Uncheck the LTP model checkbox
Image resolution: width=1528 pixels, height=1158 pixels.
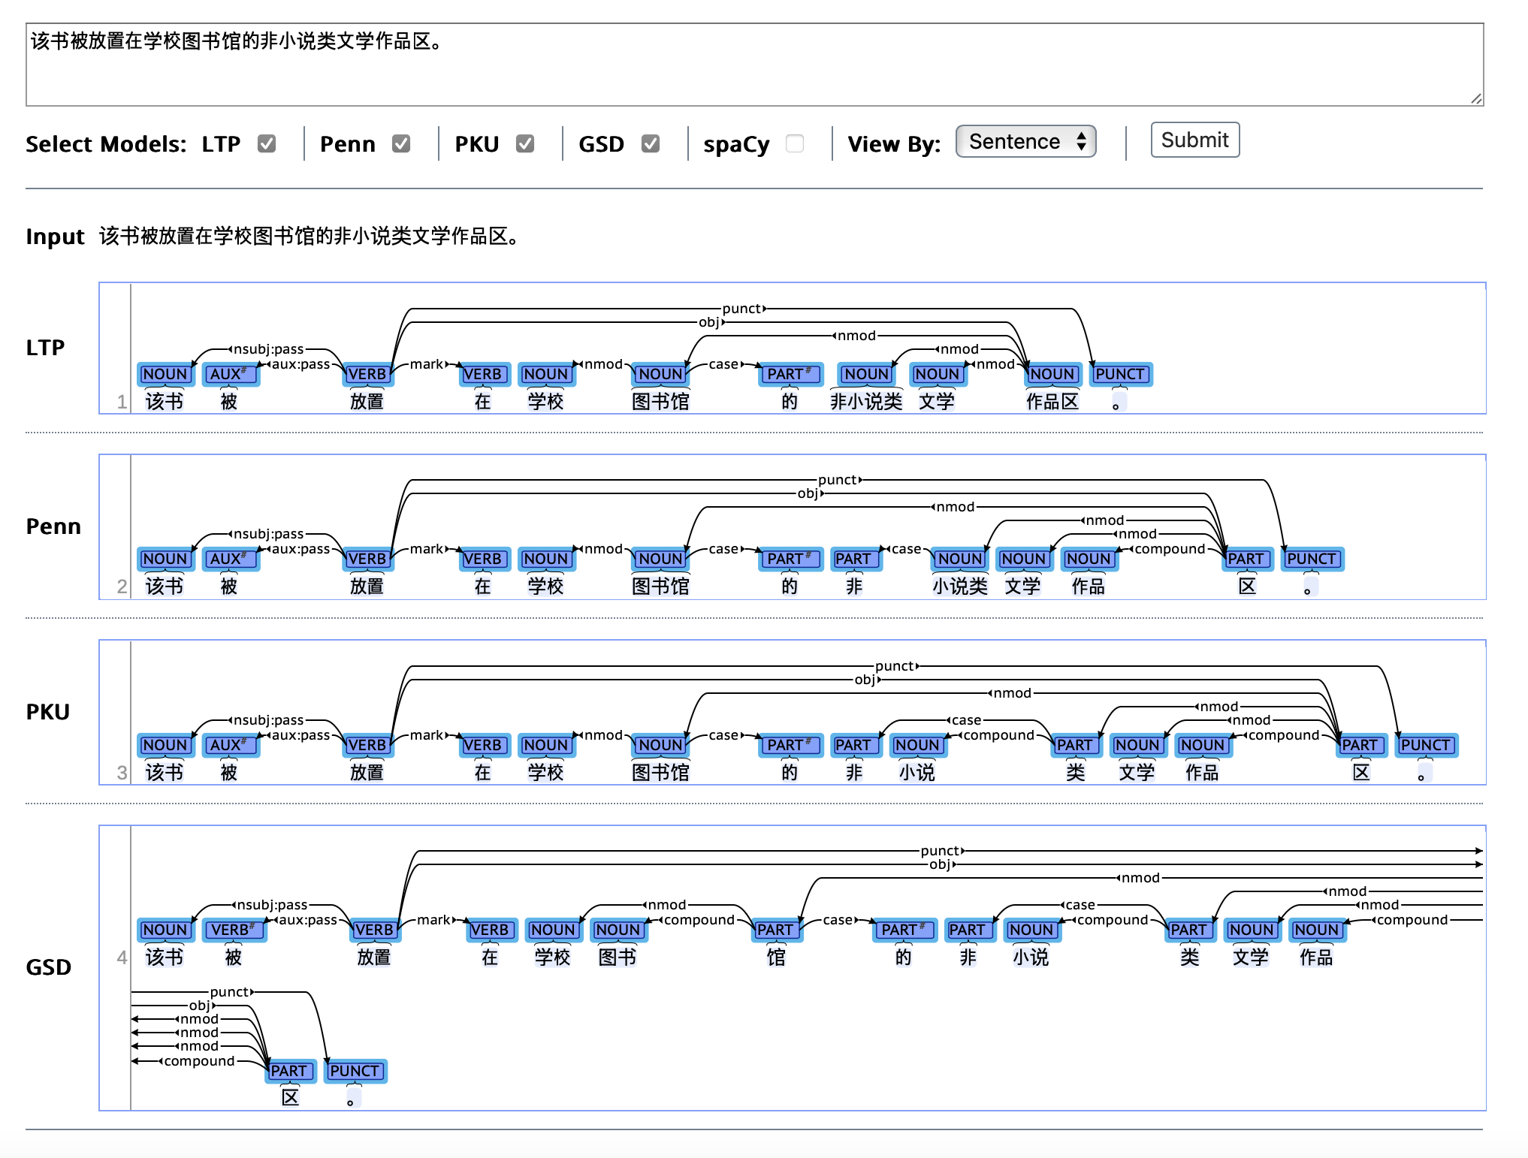(x=267, y=143)
